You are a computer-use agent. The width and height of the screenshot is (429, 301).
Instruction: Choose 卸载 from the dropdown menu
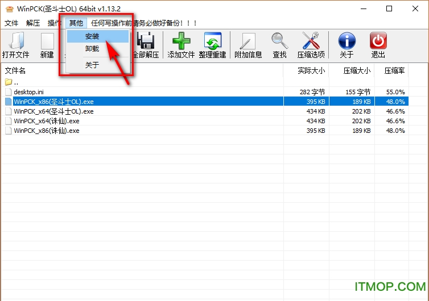pyautogui.click(x=98, y=49)
